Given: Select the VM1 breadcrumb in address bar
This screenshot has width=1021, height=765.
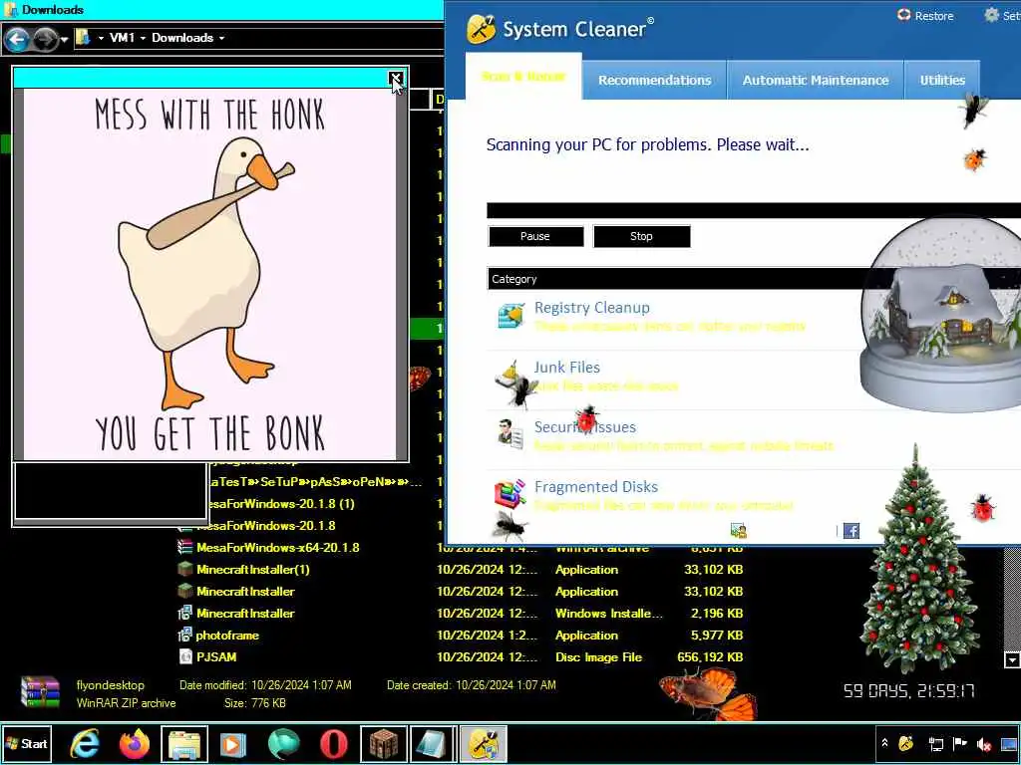Looking at the screenshot, I should tap(122, 38).
